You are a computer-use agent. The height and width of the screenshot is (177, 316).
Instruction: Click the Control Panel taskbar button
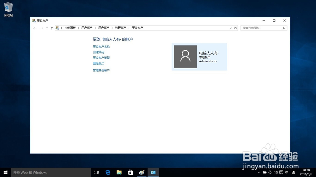pos(153,172)
